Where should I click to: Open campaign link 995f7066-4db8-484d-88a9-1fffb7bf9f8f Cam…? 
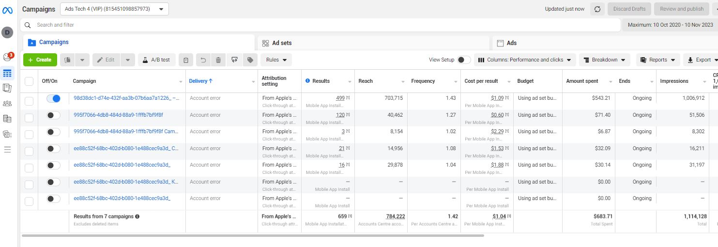[126, 131]
